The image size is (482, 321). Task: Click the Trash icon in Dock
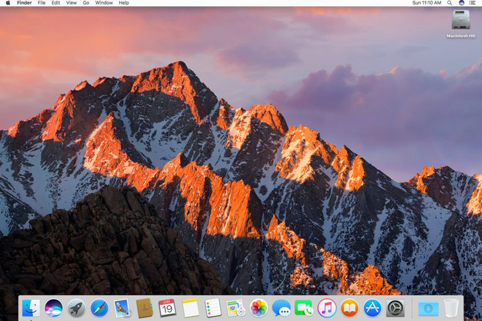(451, 308)
